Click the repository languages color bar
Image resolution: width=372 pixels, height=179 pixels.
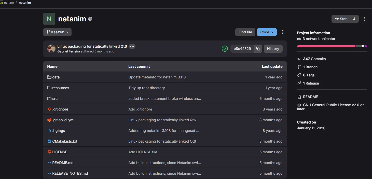click(x=332, y=46)
